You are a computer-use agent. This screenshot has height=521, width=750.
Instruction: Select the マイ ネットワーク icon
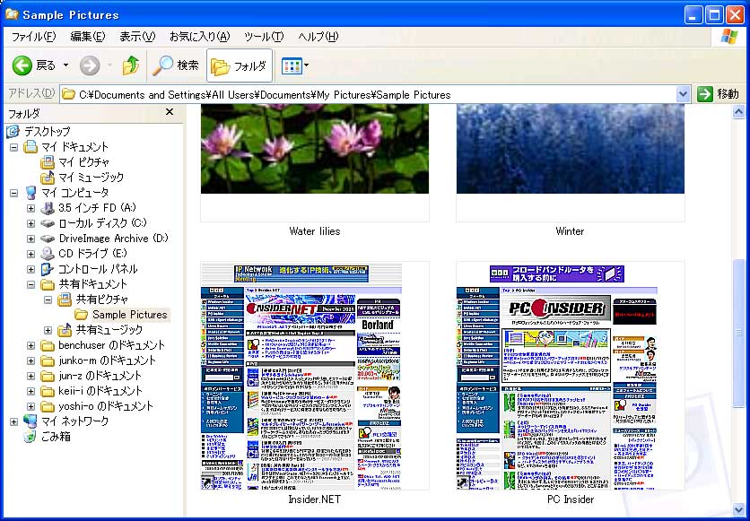coord(31,421)
